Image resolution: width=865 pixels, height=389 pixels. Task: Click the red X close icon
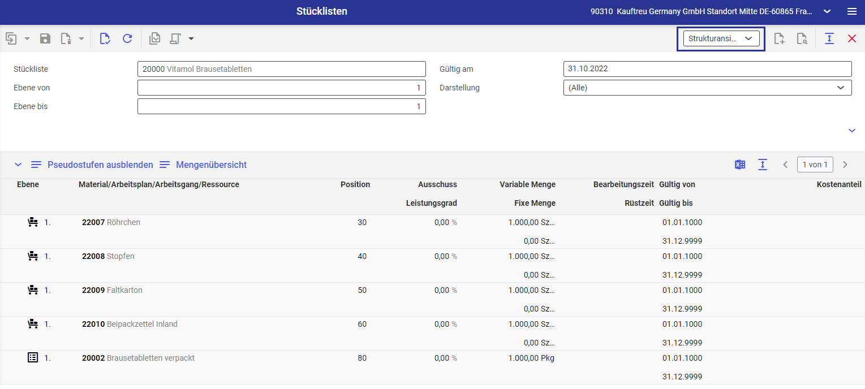(851, 38)
